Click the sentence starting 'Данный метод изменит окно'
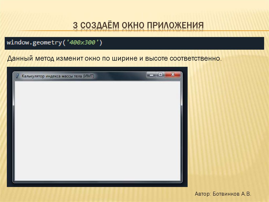The width and height of the screenshot is (269, 202). click(115, 58)
